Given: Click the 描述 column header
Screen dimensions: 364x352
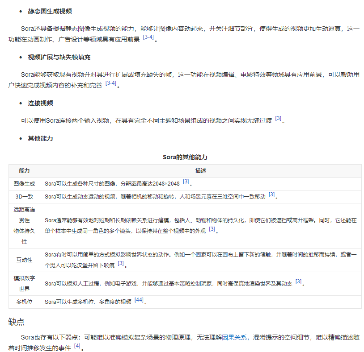Looking at the screenshot, I should pyautogui.click(x=201, y=171).
